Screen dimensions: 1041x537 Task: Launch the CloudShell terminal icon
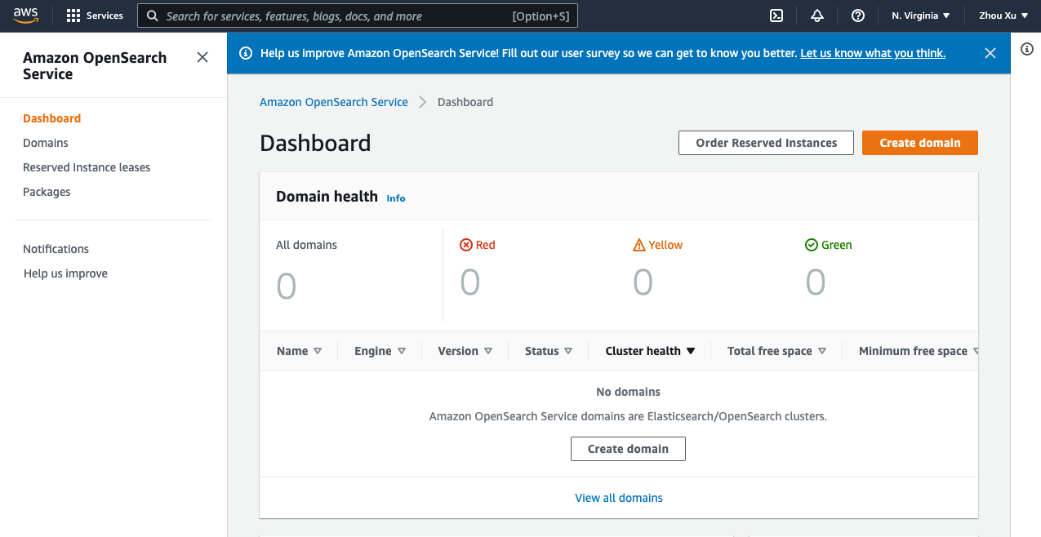[x=777, y=16]
